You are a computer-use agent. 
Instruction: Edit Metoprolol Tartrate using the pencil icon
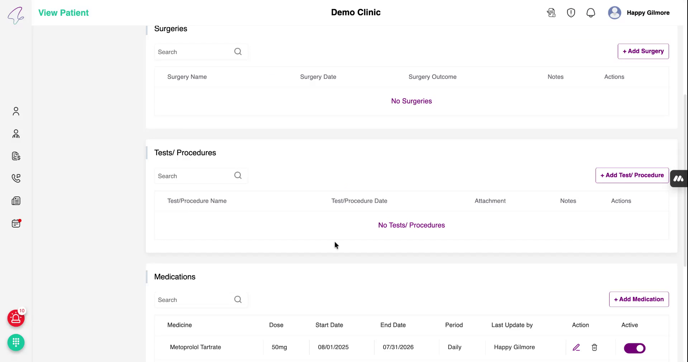(x=576, y=347)
